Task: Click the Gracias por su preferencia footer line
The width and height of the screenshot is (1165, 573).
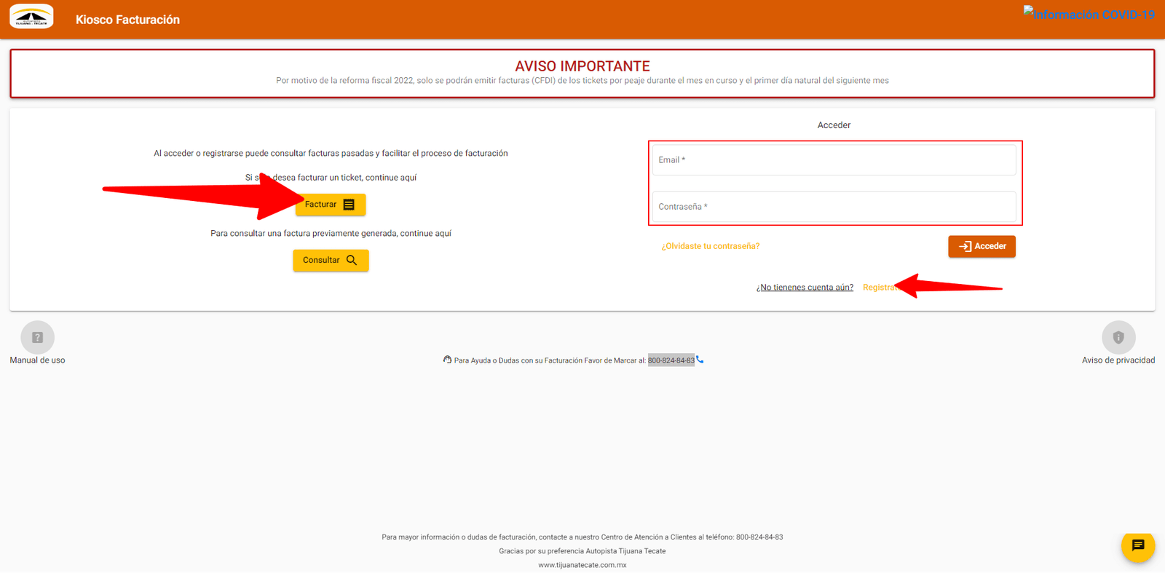Action: click(x=582, y=551)
